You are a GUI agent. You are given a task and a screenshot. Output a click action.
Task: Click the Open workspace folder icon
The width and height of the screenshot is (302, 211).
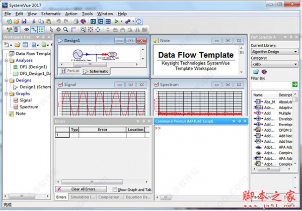pyautogui.click(x=17, y=21)
